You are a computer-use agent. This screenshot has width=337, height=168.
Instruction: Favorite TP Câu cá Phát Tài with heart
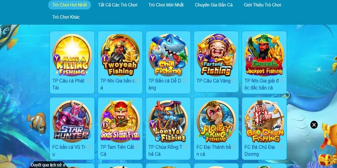coord(89,81)
